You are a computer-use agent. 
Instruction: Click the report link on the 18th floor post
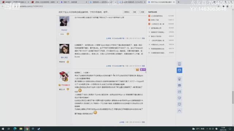[109, 66]
